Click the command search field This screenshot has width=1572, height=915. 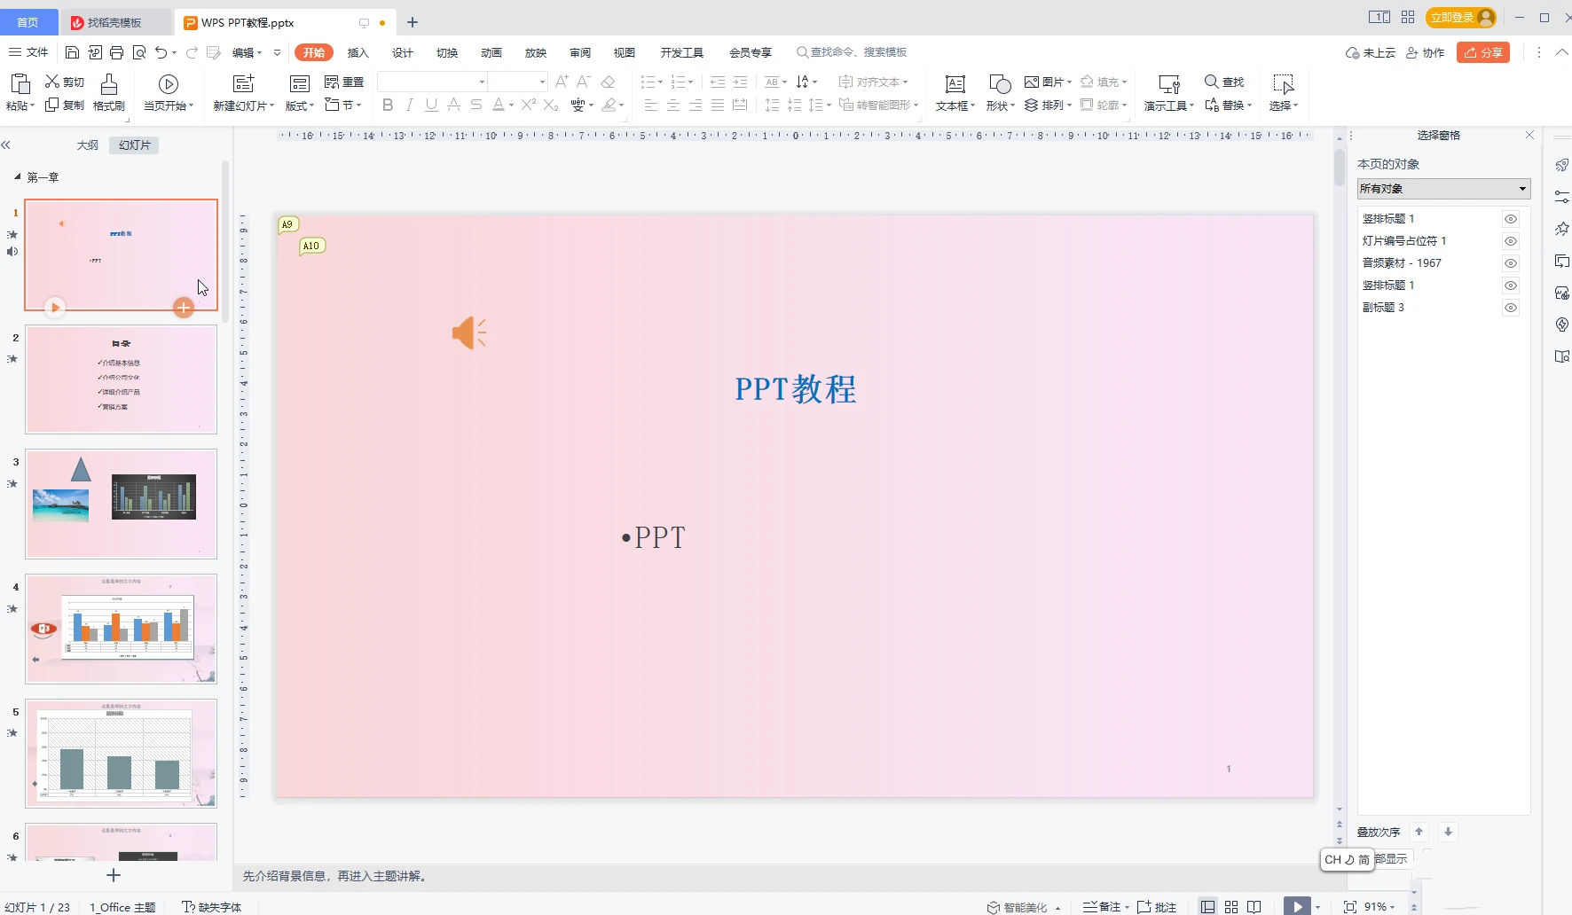click(852, 52)
